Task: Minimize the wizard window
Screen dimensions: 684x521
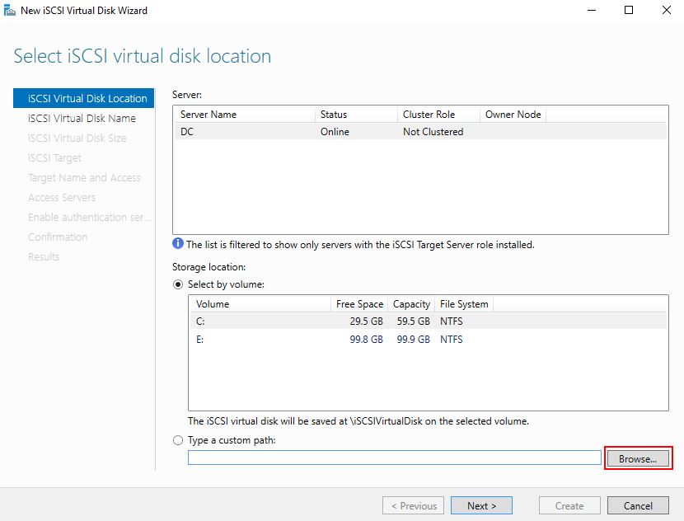Action: (592, 10)
